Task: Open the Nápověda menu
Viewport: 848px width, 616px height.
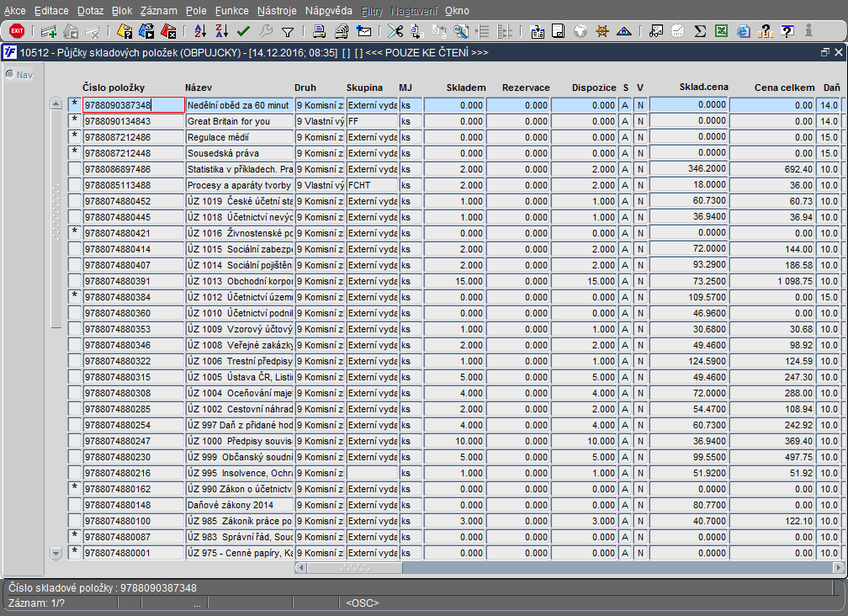Action: [328, 11]
